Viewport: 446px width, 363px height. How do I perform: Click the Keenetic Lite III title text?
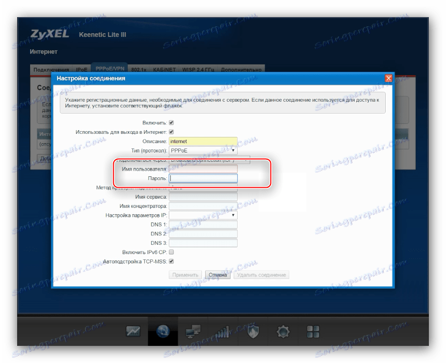[x=102, y=35]
